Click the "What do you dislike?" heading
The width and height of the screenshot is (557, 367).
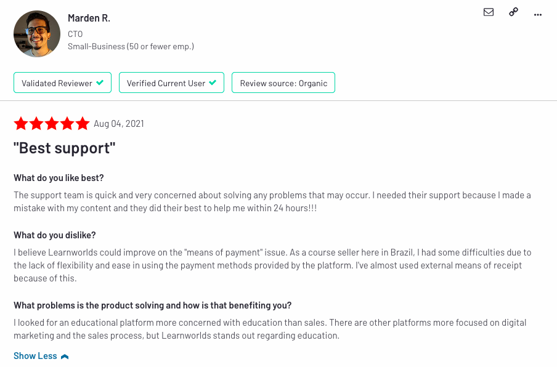pyautogui.click(x=55, y=235)
